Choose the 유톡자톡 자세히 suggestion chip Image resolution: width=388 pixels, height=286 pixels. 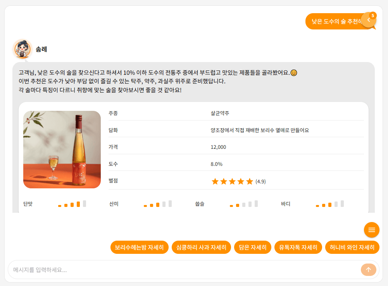pos(298,247)
